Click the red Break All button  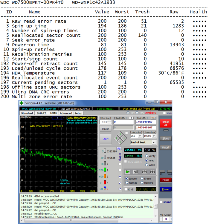[x=165, y=124]
